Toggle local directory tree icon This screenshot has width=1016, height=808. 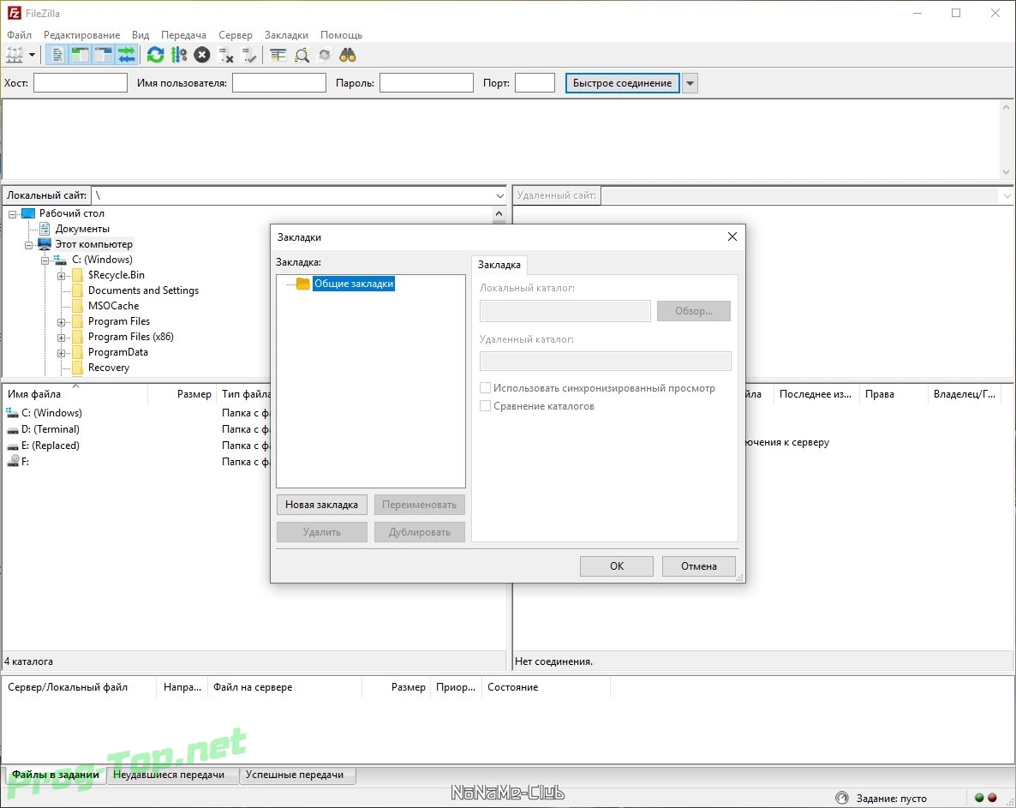[81, 56]
